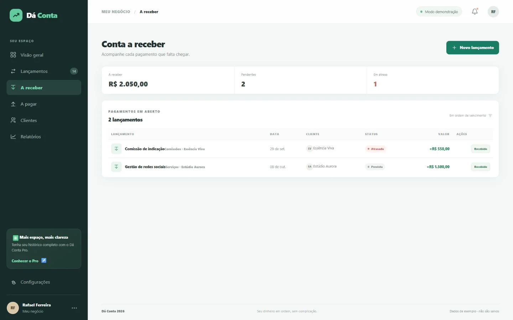
Task: Open Rafael Ferreira three-dots menu
Action: pyautogui.click(x=74, y=308)
